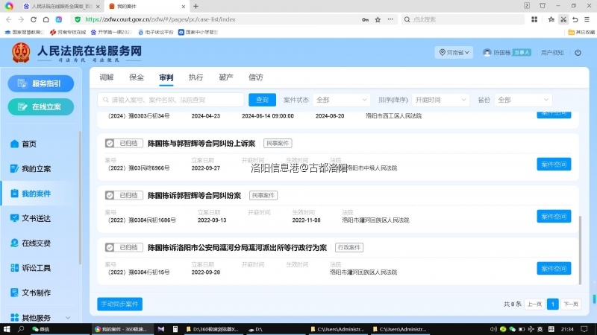Open 在线交费 in the sidebar
The width and height of the screenshot is (597, 335).
click(31, 243)
